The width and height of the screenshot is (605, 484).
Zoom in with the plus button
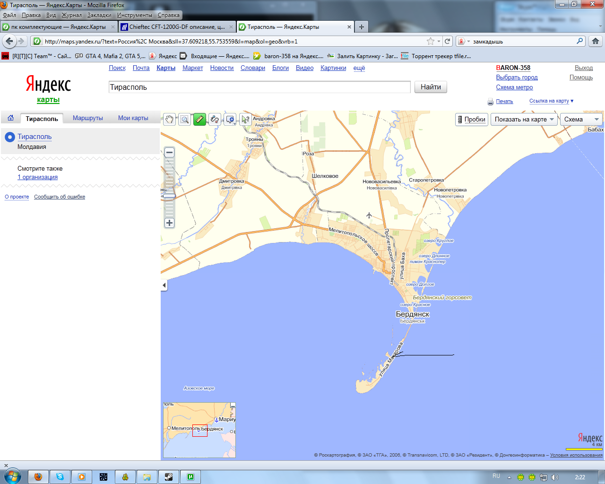pos(169,223)
